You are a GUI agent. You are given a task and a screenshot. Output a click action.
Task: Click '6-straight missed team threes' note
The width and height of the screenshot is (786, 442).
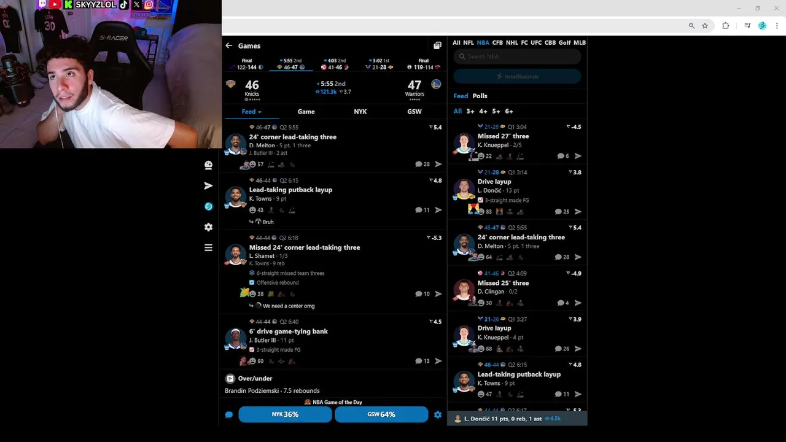pyautogui.click(x=290, y=273)
